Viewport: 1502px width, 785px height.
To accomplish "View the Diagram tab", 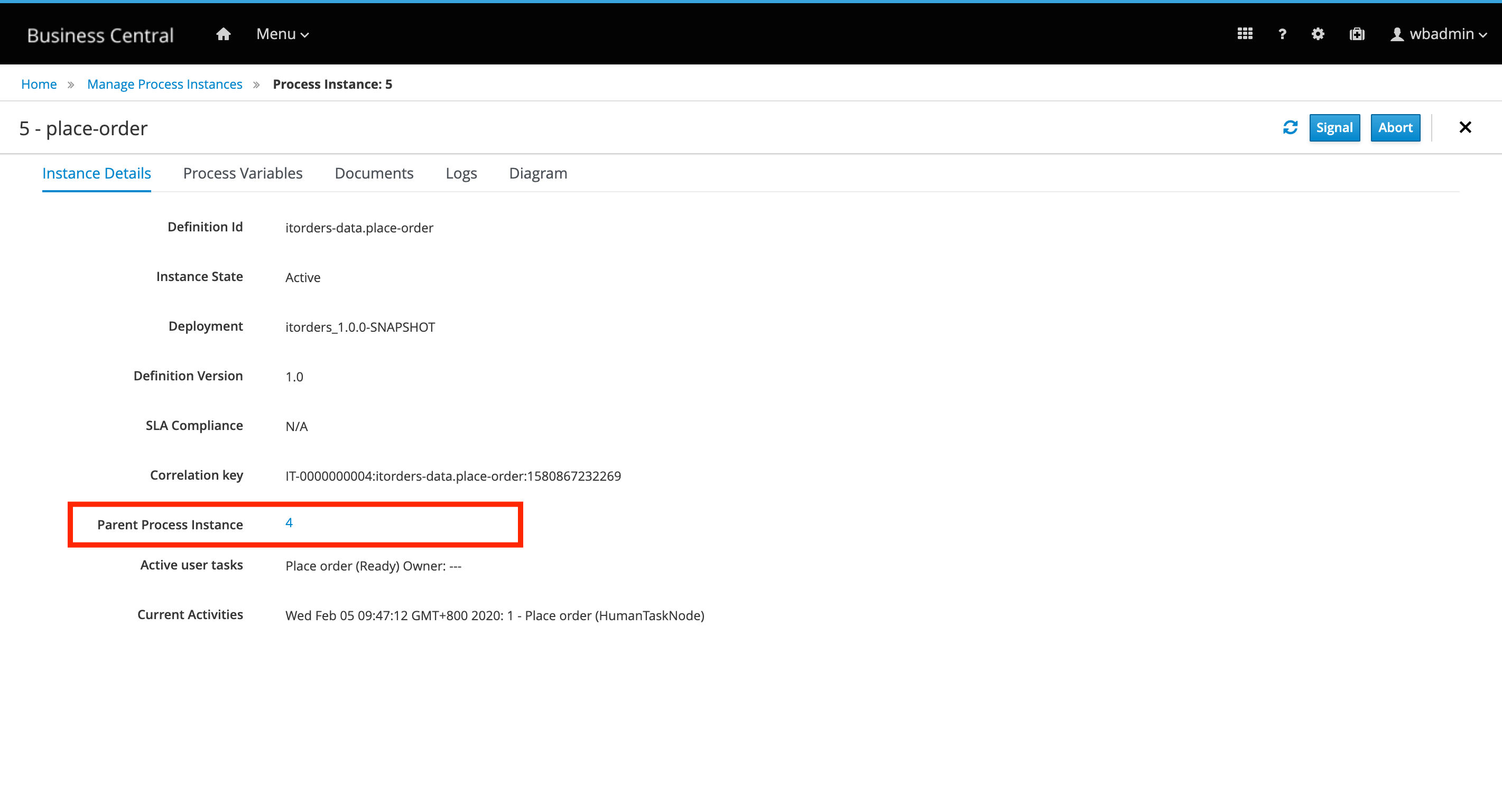I will (x=537, y=173).
